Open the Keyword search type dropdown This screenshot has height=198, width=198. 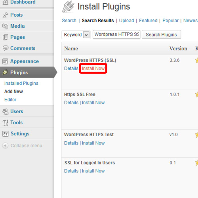(76, 35)
